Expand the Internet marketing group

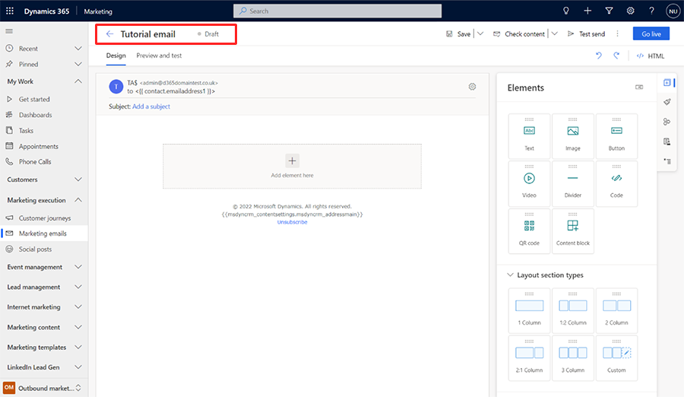click(x=78, y=307)
